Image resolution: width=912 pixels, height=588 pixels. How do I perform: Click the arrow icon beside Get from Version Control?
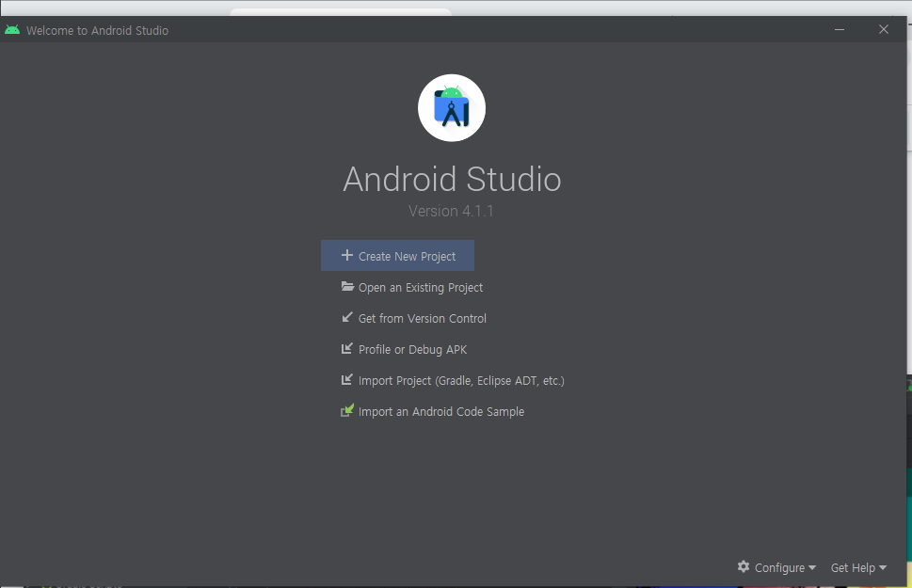(x=347, y=317)
